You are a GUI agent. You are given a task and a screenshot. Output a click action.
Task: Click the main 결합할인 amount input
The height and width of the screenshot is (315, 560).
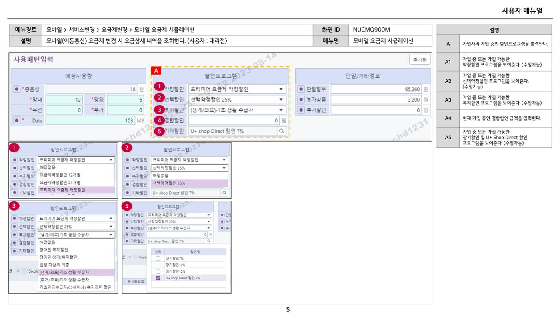[x=234, y=120]
